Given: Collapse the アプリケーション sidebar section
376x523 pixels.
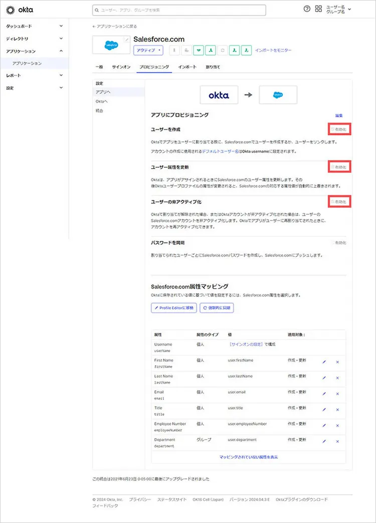Looking at the screenshot, I should (x=34, y=51).
